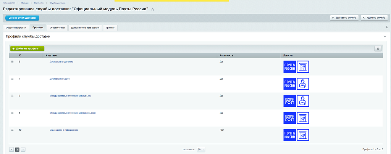Open grid settings gear button
Image resolution: width=391 pixels, height=154 pixels.
(x=378, y=48)
